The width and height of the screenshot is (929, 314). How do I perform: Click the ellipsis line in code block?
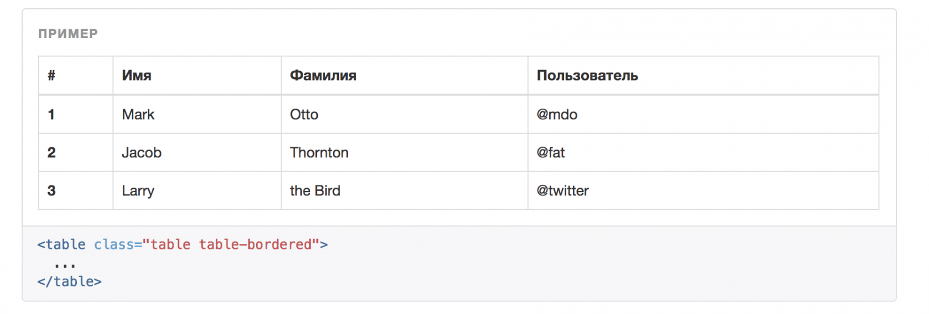click(65, 264)
